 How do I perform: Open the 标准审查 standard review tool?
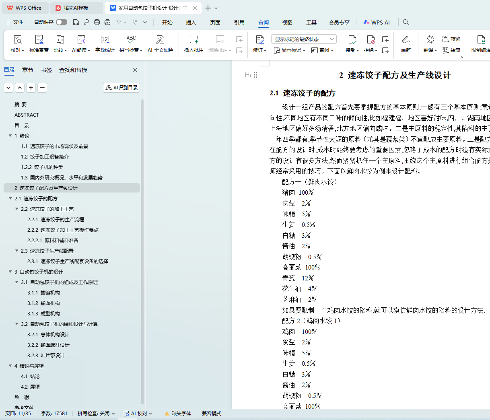click(x=39, y=39)
